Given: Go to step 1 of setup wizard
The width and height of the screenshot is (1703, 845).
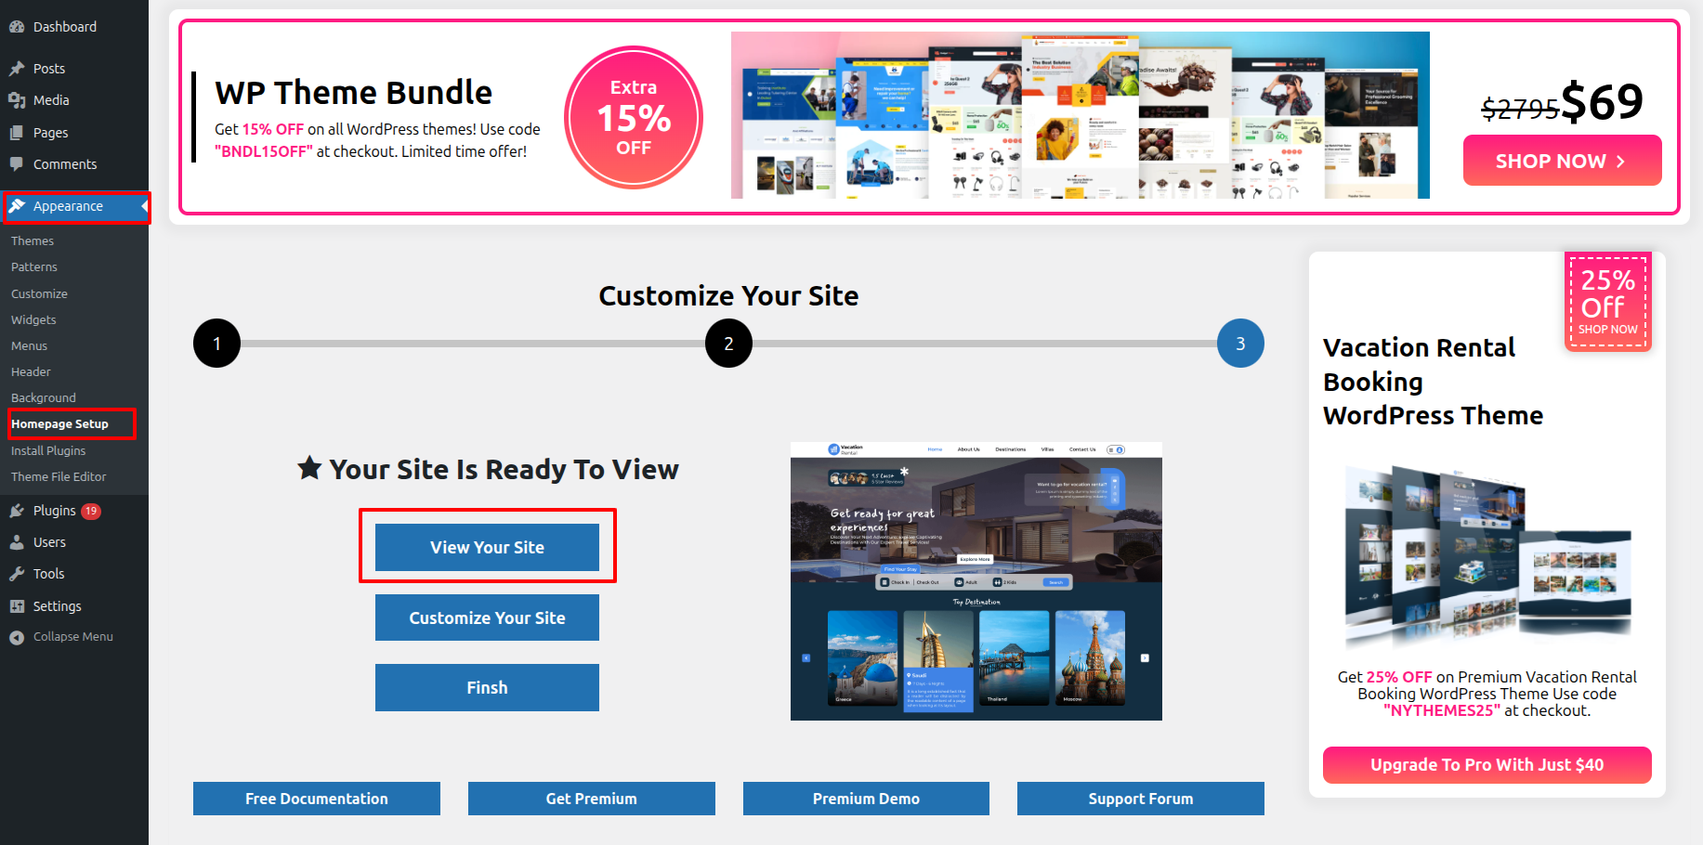Looking at the screenshot, I should tap(216, 344).
